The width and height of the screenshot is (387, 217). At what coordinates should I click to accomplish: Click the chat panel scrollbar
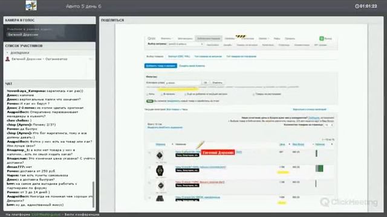click(x=93, y=194)
